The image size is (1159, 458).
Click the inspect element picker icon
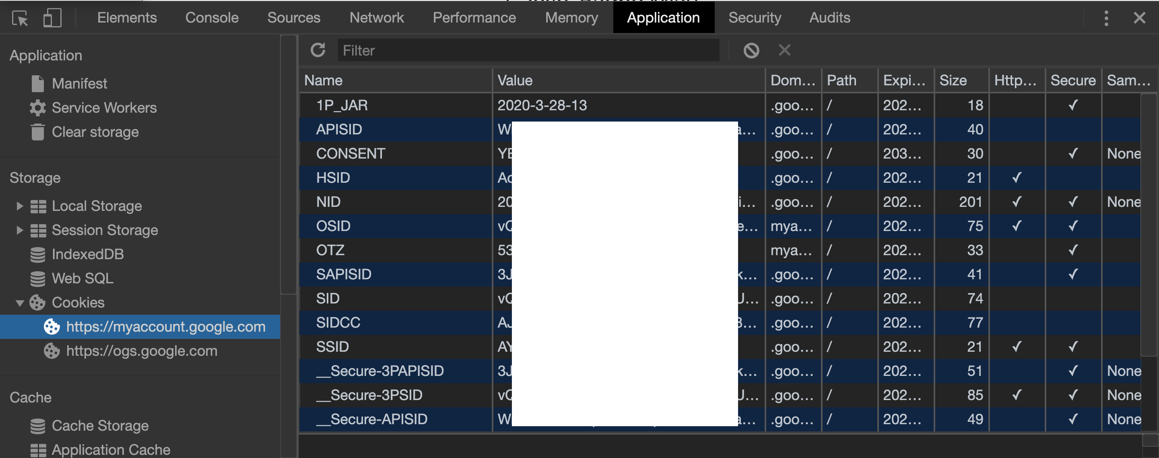(20, 18)
